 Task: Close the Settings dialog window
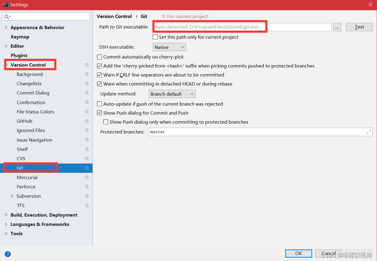[370, 4]
